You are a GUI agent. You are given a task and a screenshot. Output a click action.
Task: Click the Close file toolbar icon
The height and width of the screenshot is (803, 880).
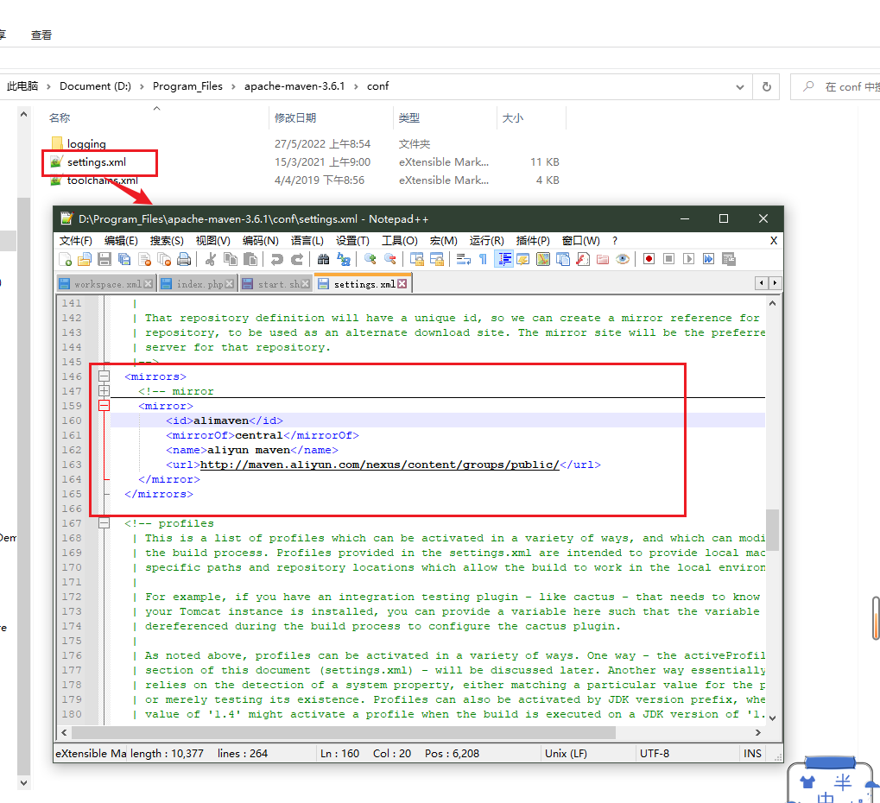tap(144, 259)
